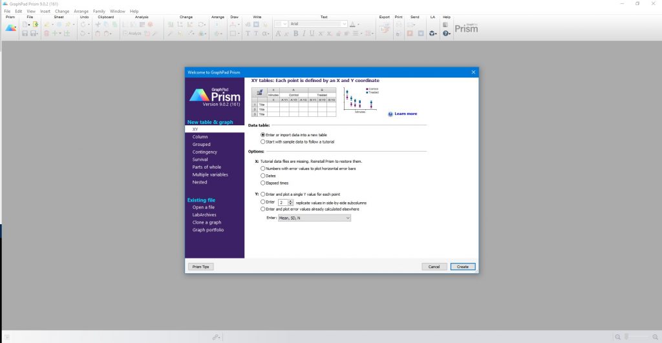Click the Cut scissors icon in Clipboard group
Image resolution: width=662 pixels, height=343 pixels.
tap(98, 25)
